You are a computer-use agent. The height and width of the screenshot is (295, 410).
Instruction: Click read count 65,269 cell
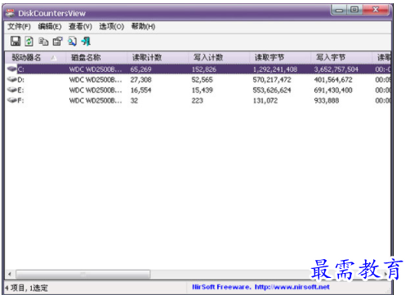pos(140,69)
